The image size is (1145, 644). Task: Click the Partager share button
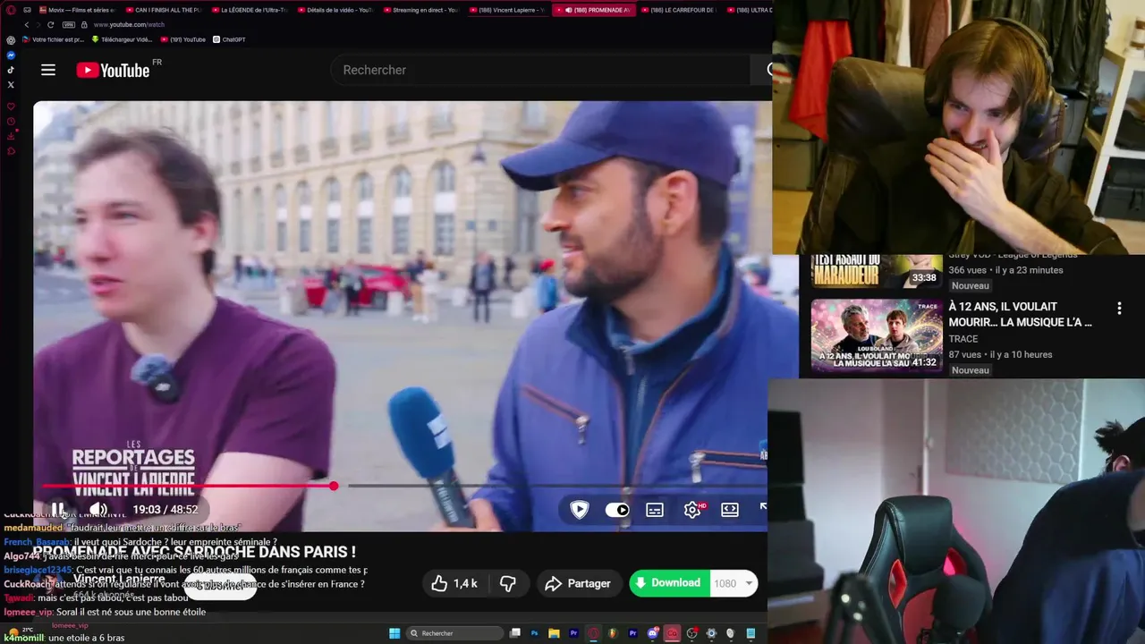point(578,583)
